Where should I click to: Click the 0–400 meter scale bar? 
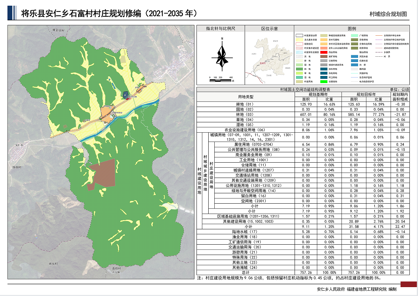pyautogui.click(x=220, y=80)
